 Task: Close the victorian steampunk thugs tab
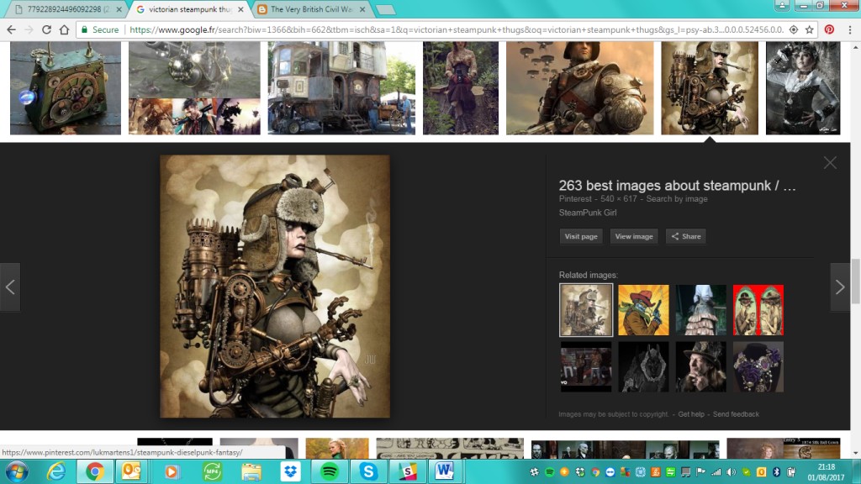[x=240, y=9]
